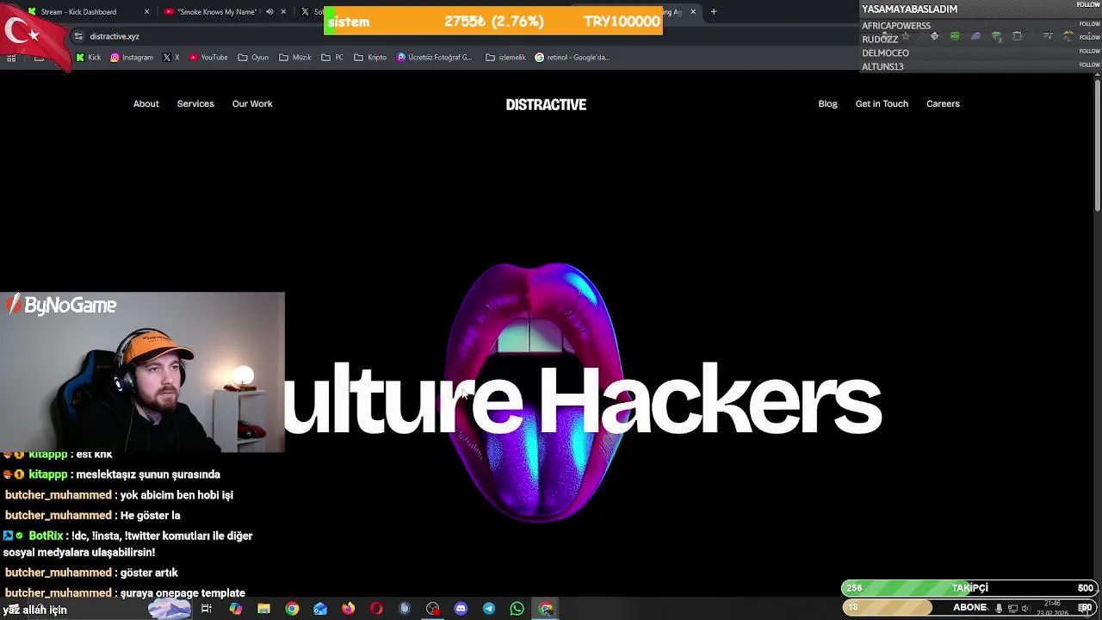The image size is (1102, 620).
Task: Open retinol Google search bookmark
Action: [572, 58]
